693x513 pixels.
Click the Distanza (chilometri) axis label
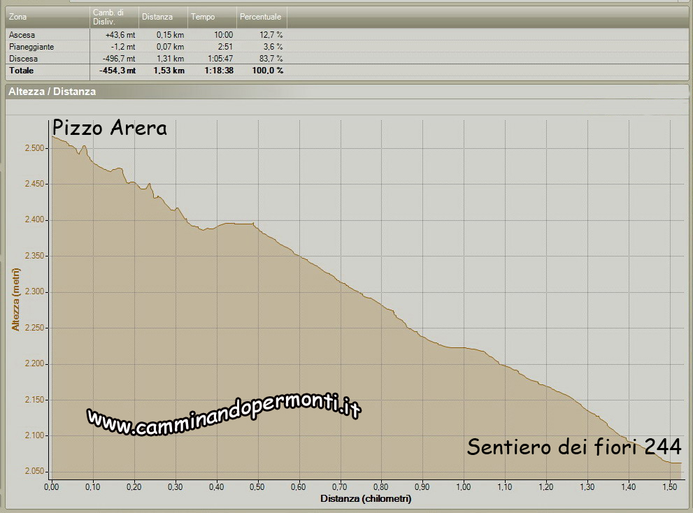pyautogui.click(x=366, y=499)
